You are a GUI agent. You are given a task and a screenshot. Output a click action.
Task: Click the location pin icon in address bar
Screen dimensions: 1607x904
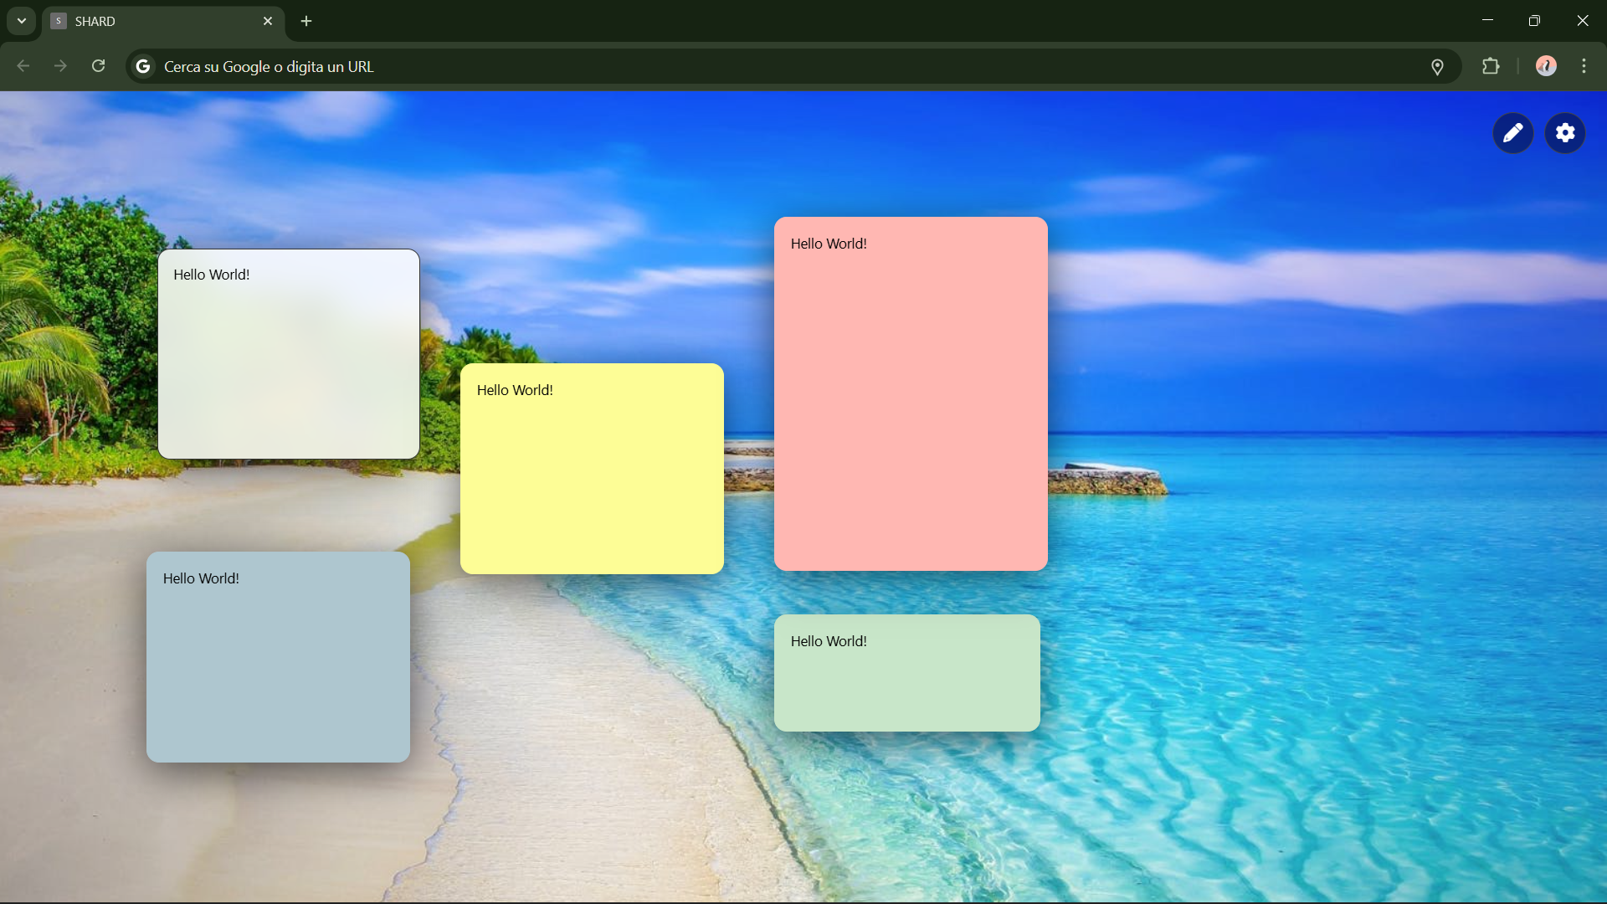pyautogui.click(x=1437, y=67)
